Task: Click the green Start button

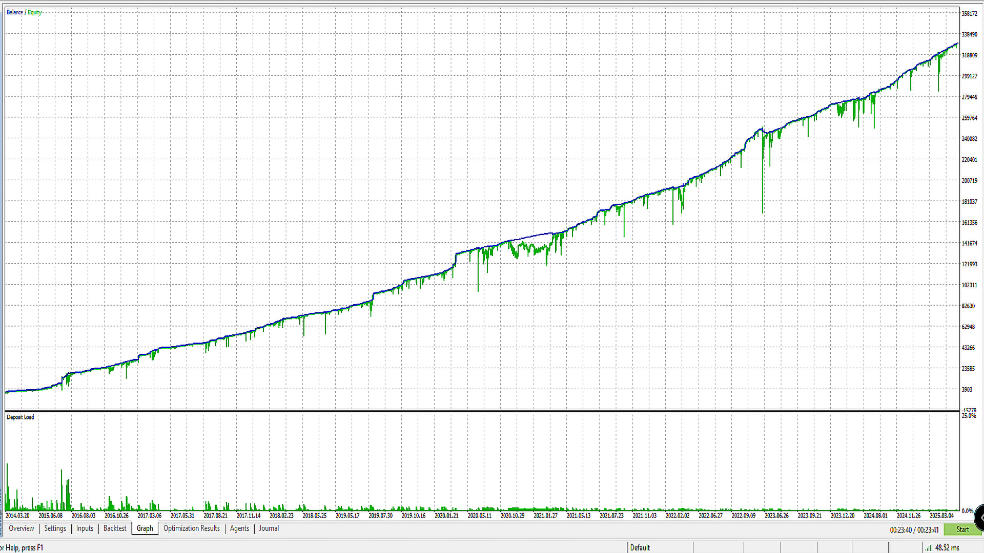Action: 962,529
